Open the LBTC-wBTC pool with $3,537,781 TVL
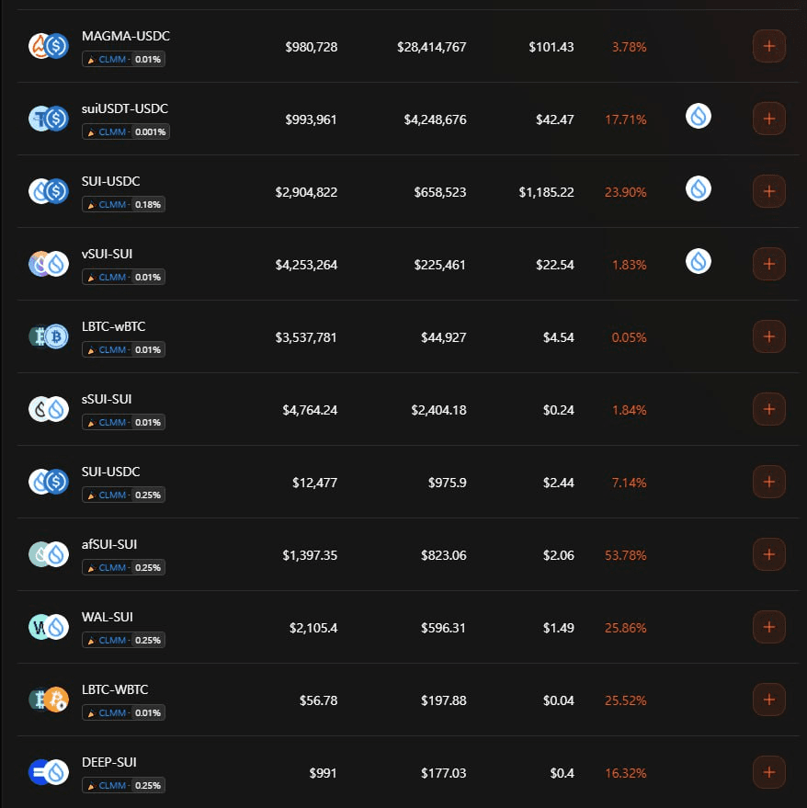807x808 pixels. click(113, 326)
